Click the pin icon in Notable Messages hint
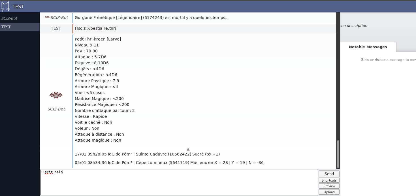416x196 pixels. click(x=362, y=60)
